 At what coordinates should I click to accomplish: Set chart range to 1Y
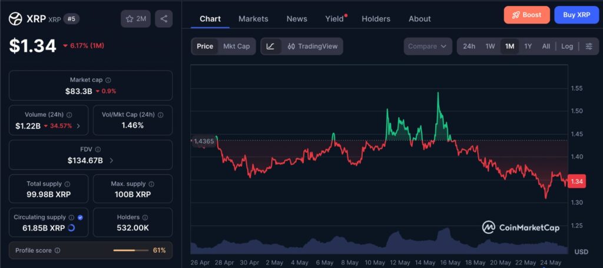[x=528, y=46]
